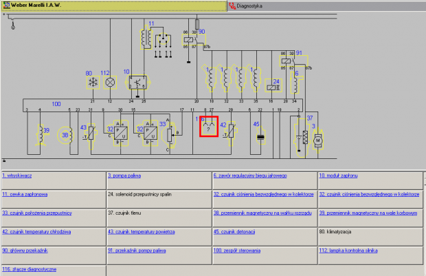This screenshot has height=276, width=426.
Task: Open link 11. cewka zapłonowa
Action: click(25, 194)
